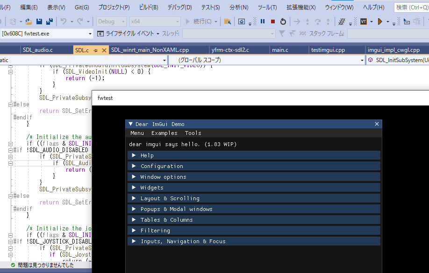The width and height of the screenshot is (429, 273).
Task: Expand the Configuration section
Action: [254, 166]
